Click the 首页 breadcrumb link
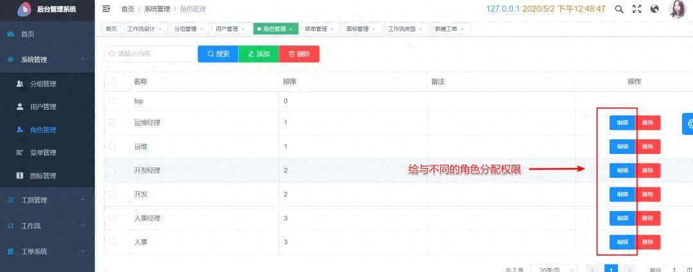This screenshot has width=693, height=272. click(x=128, y=9)
